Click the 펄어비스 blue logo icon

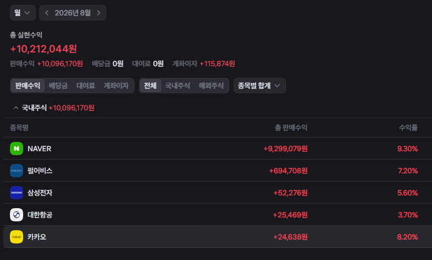pyautogui.click(x=17, y=171)
